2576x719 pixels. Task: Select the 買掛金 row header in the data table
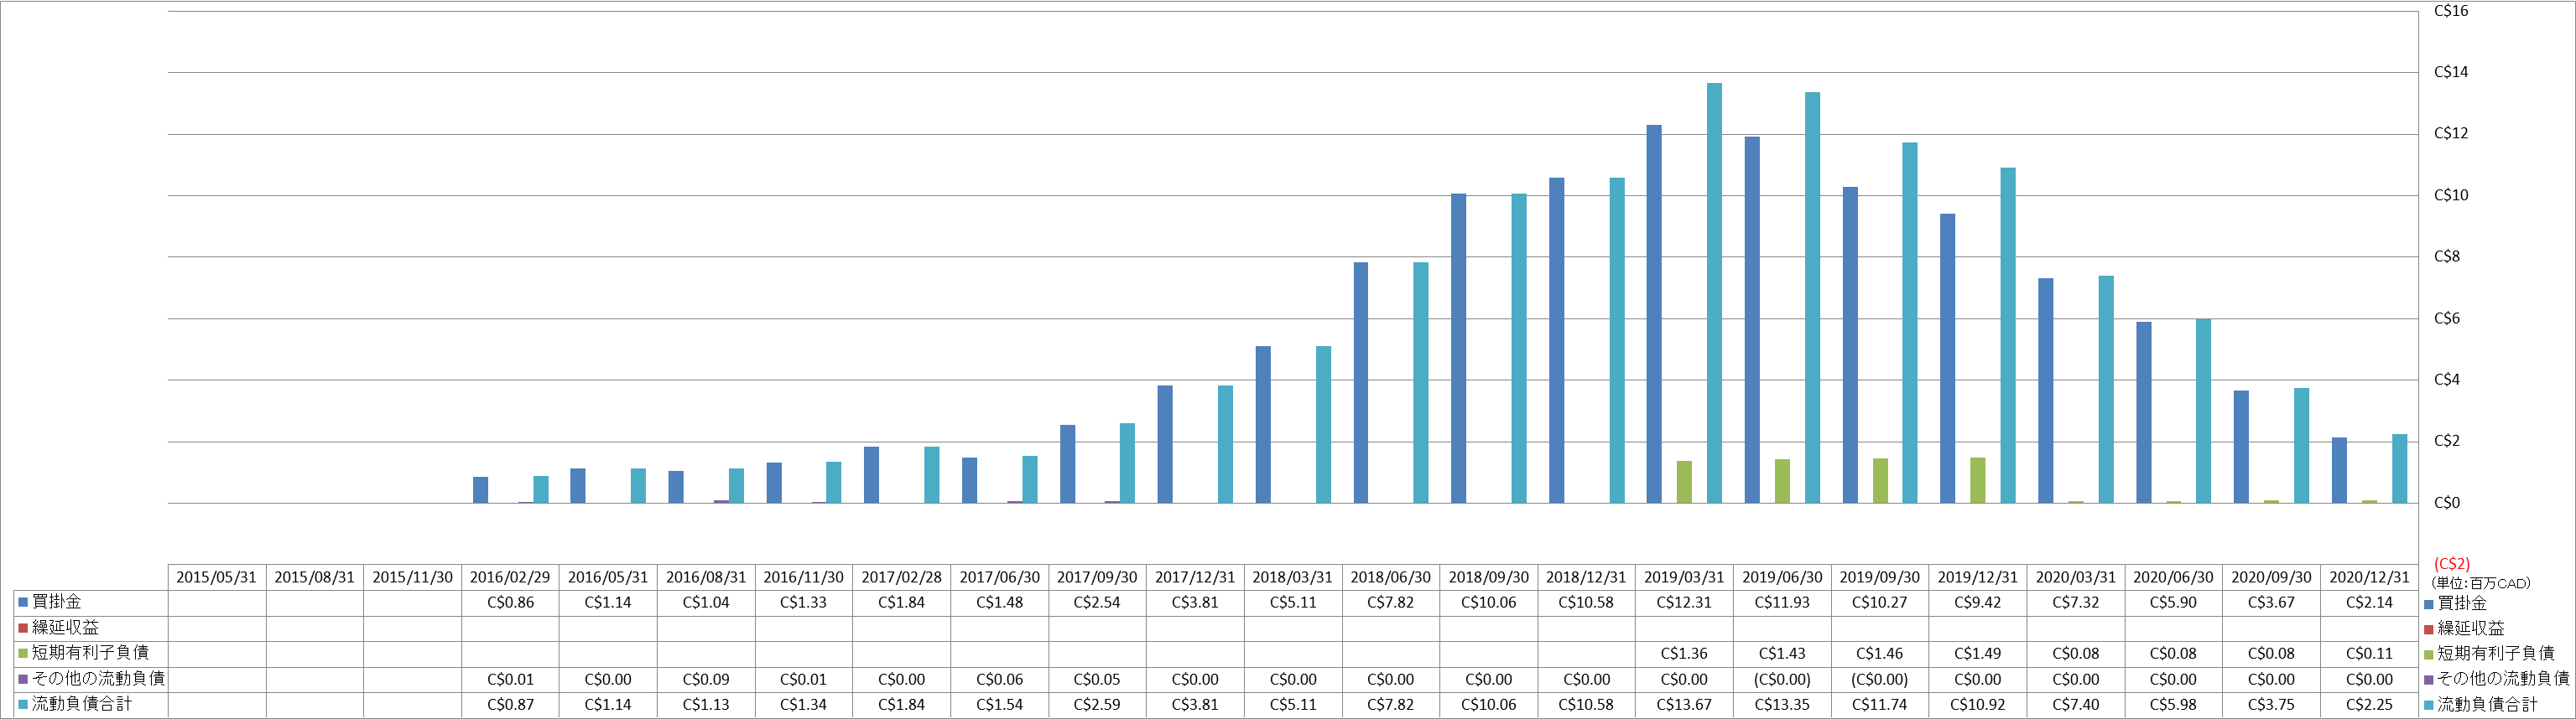tap(91, 603)
